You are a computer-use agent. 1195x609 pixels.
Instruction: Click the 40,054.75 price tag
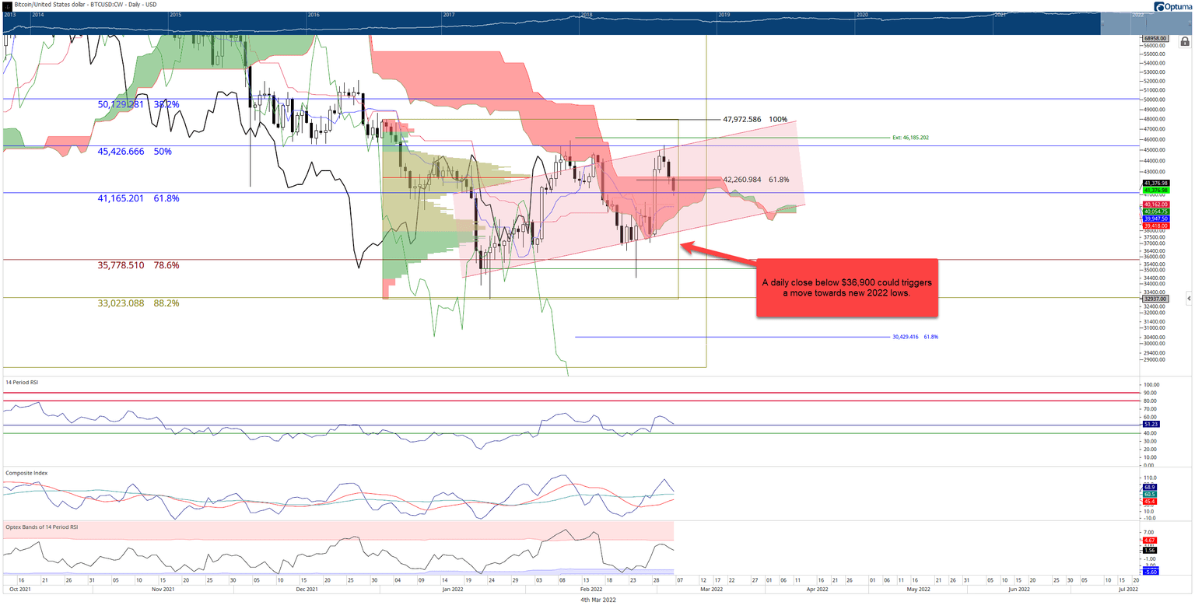[x=1155, y=212]
